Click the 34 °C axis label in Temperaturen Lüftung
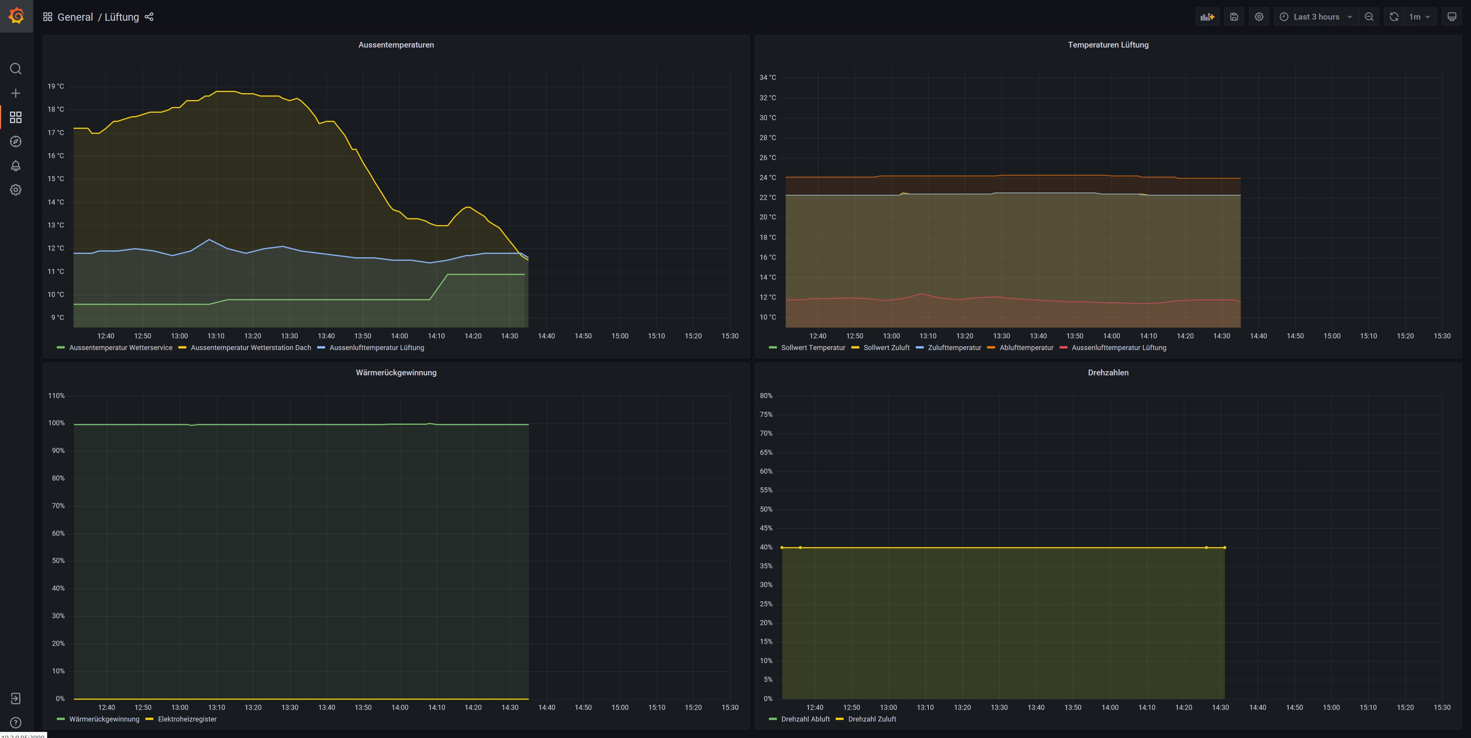1471x738 pixels. tap(767, 77)
